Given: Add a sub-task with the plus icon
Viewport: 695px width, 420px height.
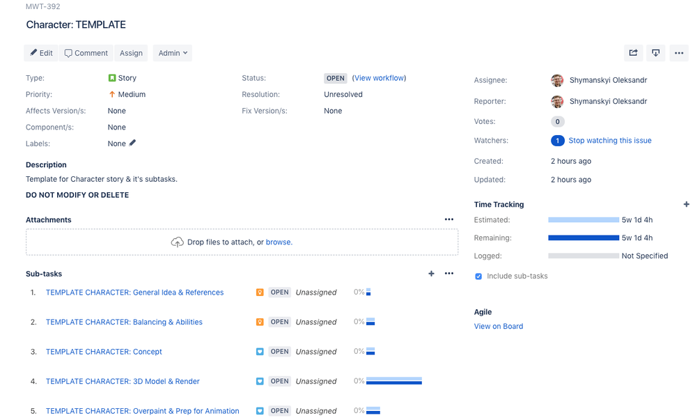Looking at the screenshot, I should pyautogui.click(x=431, y=274).
